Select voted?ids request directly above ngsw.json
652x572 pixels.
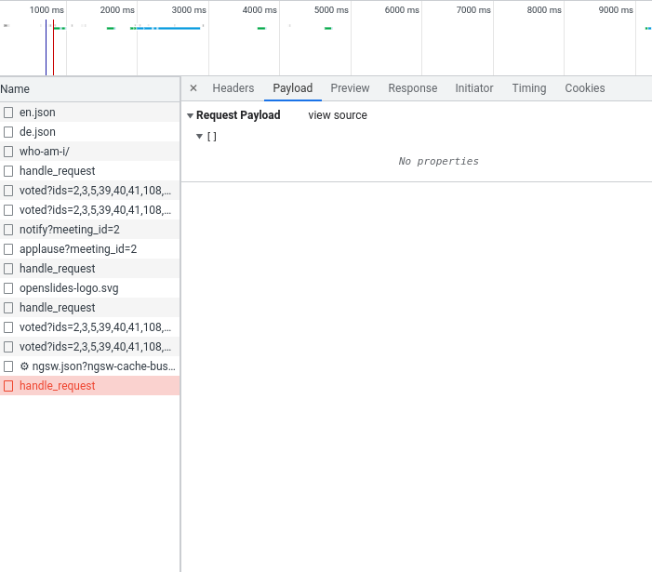click(x=90, y=347)
